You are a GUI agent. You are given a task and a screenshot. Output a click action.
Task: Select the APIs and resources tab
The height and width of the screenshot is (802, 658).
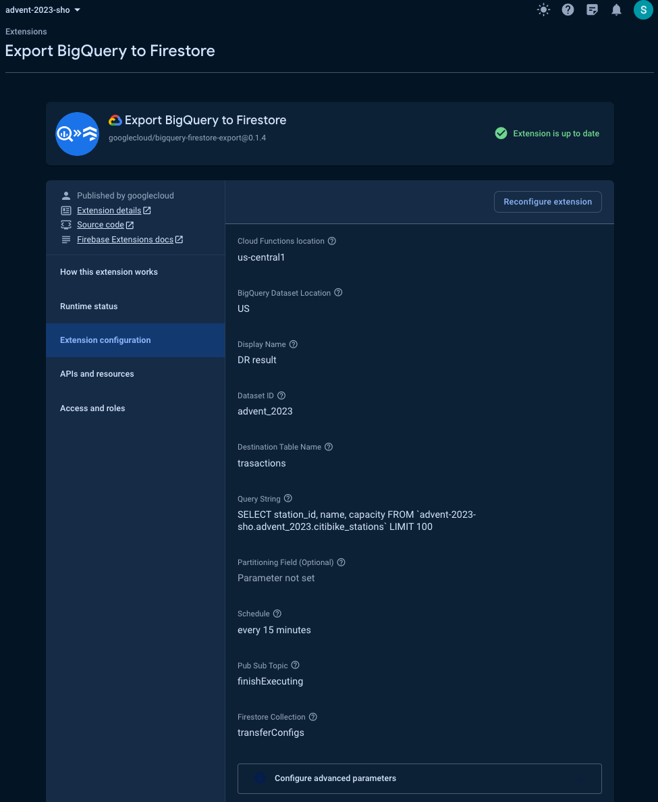tap(136, 374)
